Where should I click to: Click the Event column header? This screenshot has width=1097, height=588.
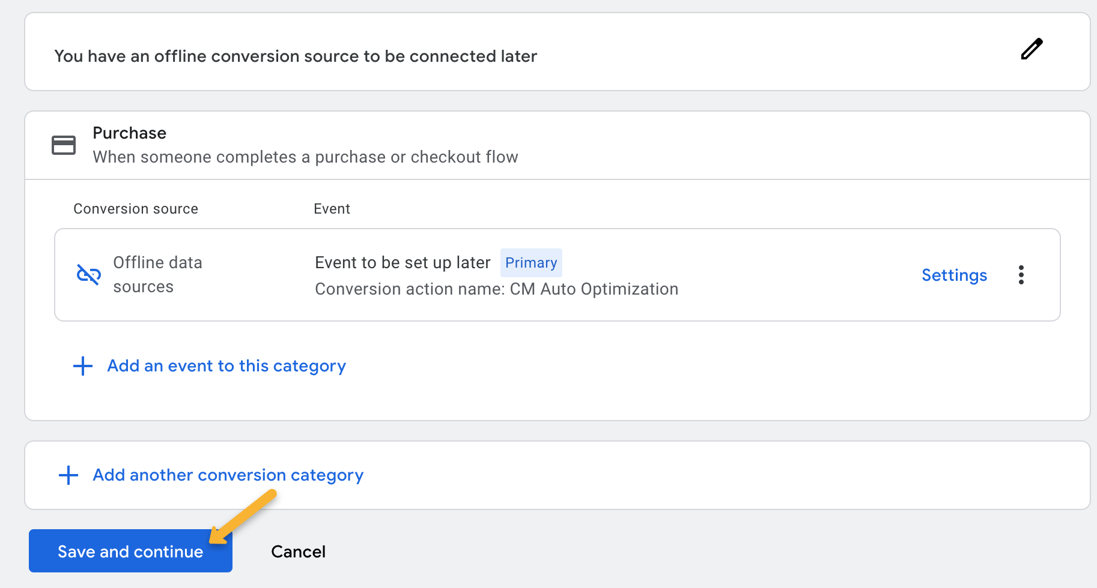point(332,209)
